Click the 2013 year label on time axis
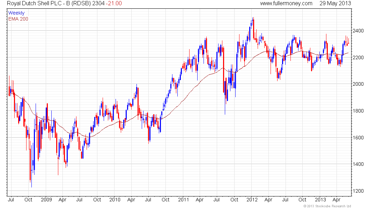Image resolution: width=384 pixels, height=209 pixels. click(x=320, y=200)
